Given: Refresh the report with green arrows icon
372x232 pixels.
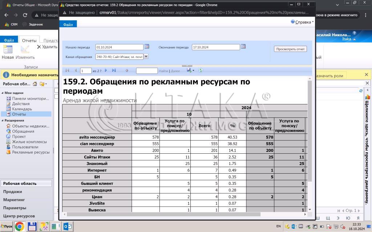Looking at the screenshot, I should [201, 70].
